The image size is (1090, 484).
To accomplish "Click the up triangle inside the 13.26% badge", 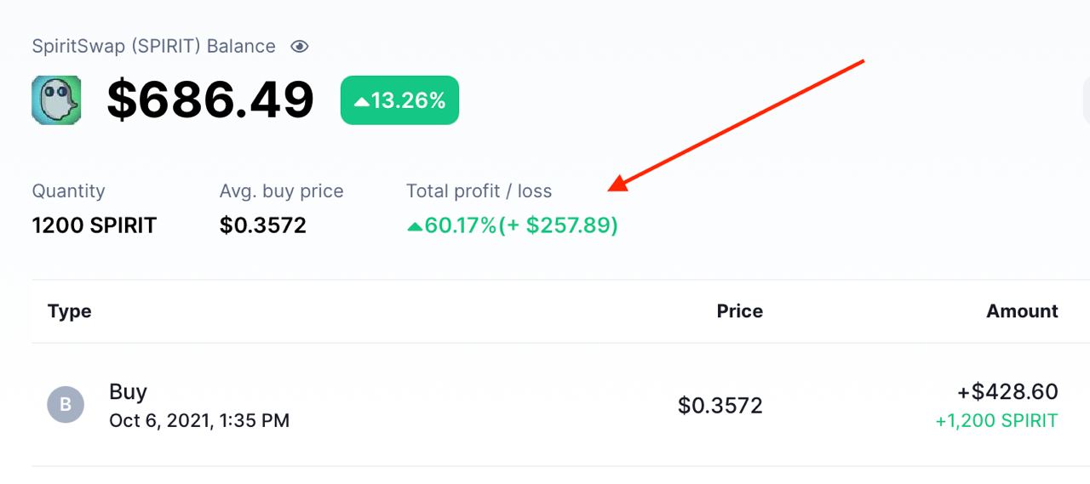I will tap(362, 101).
